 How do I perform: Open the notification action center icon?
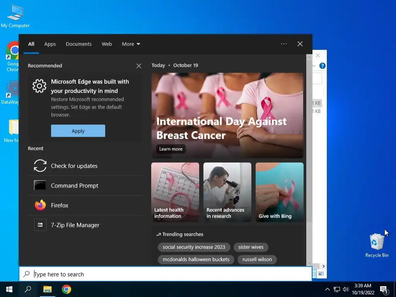[384, 289]
